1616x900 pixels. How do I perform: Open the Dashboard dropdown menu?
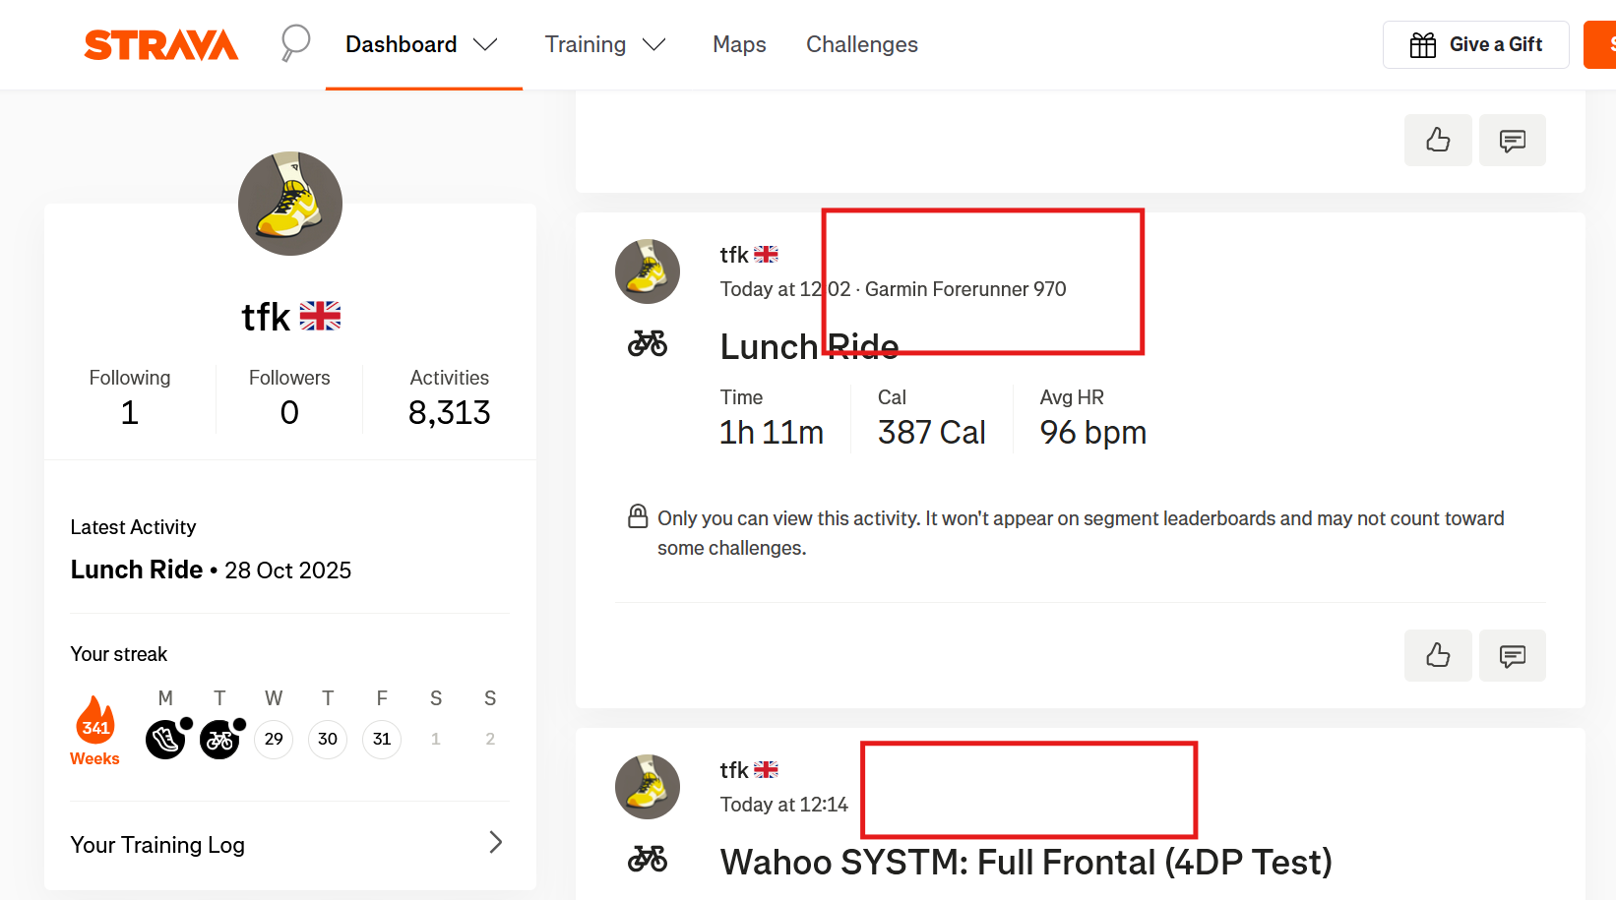click(423, 44)
